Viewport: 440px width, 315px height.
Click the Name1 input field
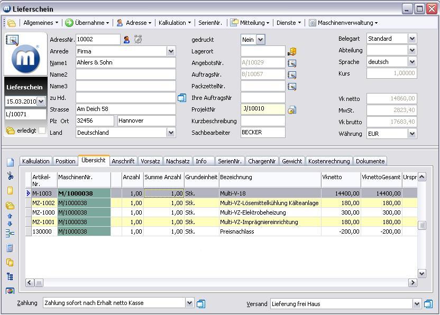click(125, 63)
